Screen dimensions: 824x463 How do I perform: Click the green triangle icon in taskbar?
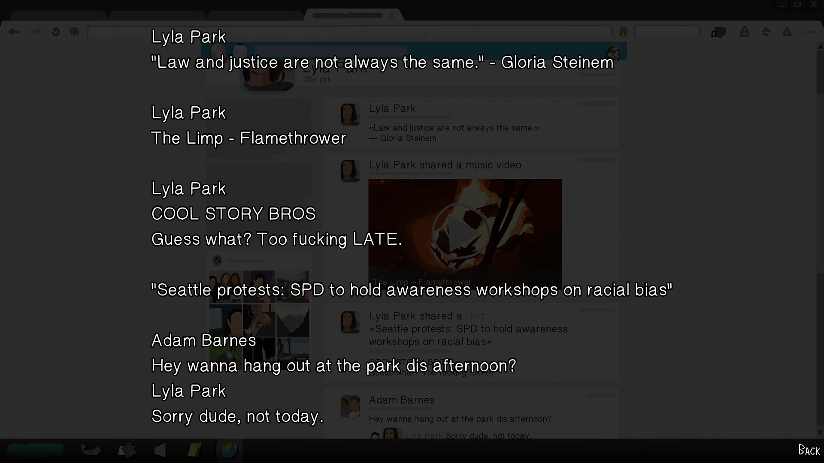160,450
